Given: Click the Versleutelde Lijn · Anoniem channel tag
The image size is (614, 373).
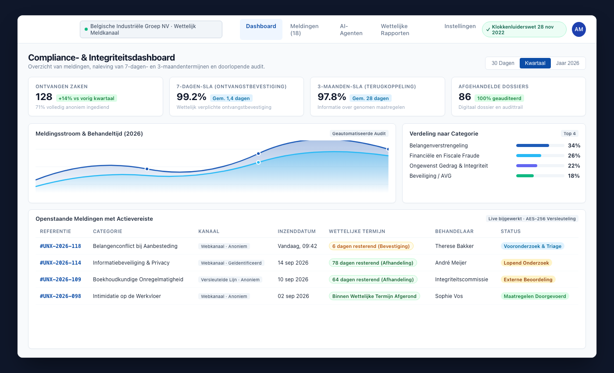Looking at the screenshot, I should coord(230,280).
